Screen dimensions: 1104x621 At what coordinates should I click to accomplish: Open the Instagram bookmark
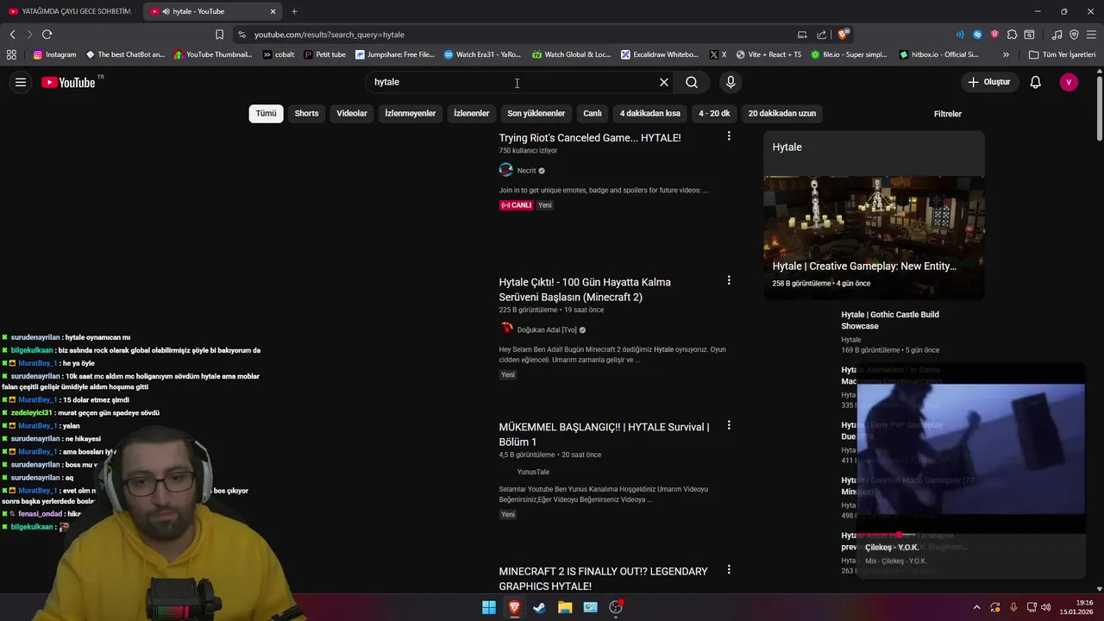54,54
